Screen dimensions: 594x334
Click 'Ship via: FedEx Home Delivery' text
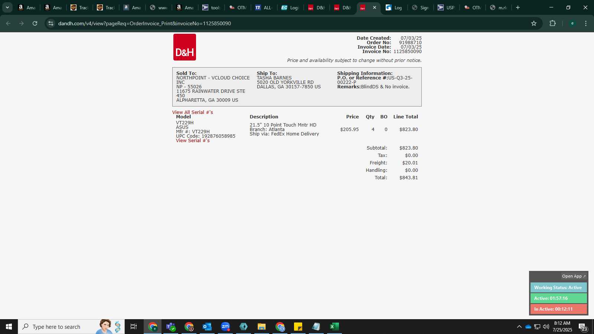click(284, 134)
